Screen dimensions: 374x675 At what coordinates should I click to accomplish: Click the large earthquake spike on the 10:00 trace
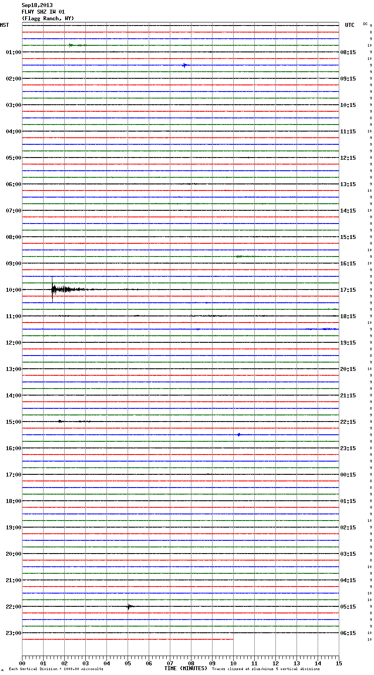click(x=53, y=290)
